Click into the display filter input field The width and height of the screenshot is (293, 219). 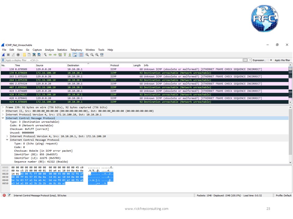coord(123,60)
